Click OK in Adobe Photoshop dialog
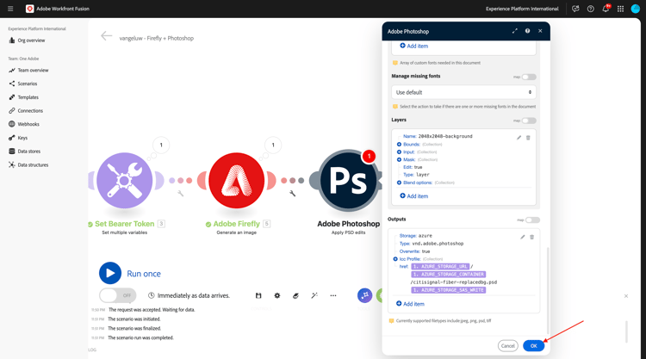Image resolution: width=646 pixels, height=359 pixels. [533, 346]
